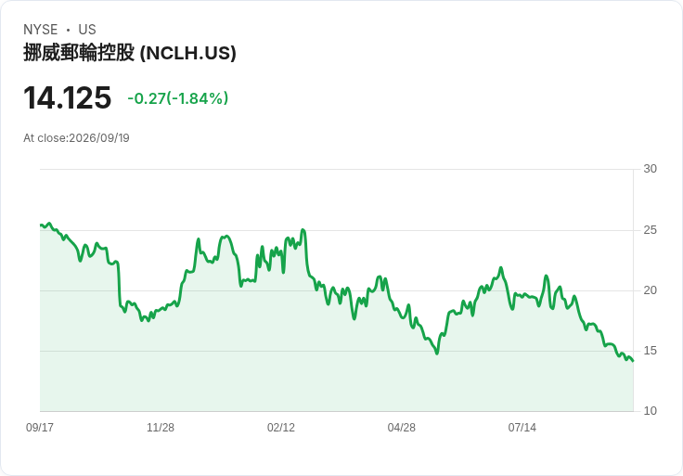Click the NYSE exchange label
The image size is (683, 476).
(x=41, y=30)
